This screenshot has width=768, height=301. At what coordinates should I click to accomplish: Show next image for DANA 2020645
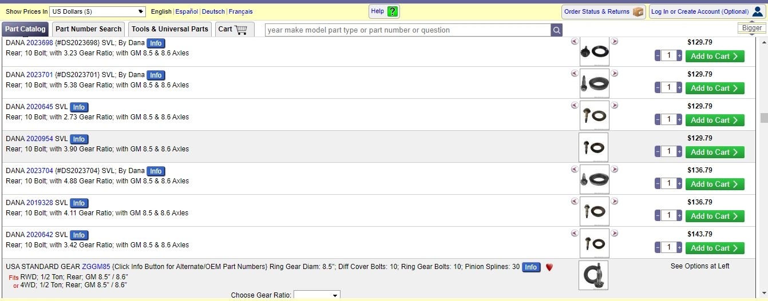click(x=615, y=105)
